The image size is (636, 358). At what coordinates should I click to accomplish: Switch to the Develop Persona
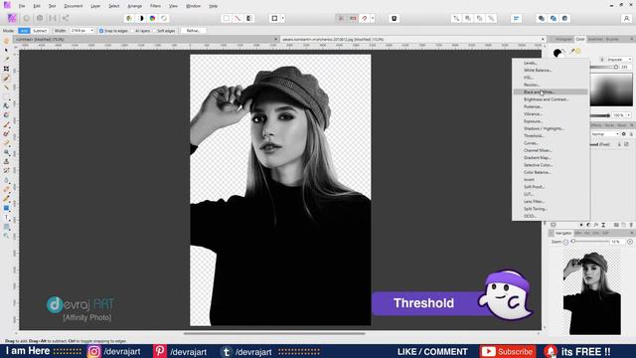point(40,18)
